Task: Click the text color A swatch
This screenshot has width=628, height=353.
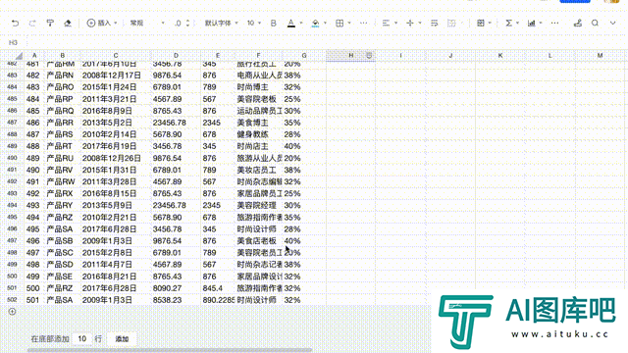Action: pyautogui.click(x=291, y=24)
